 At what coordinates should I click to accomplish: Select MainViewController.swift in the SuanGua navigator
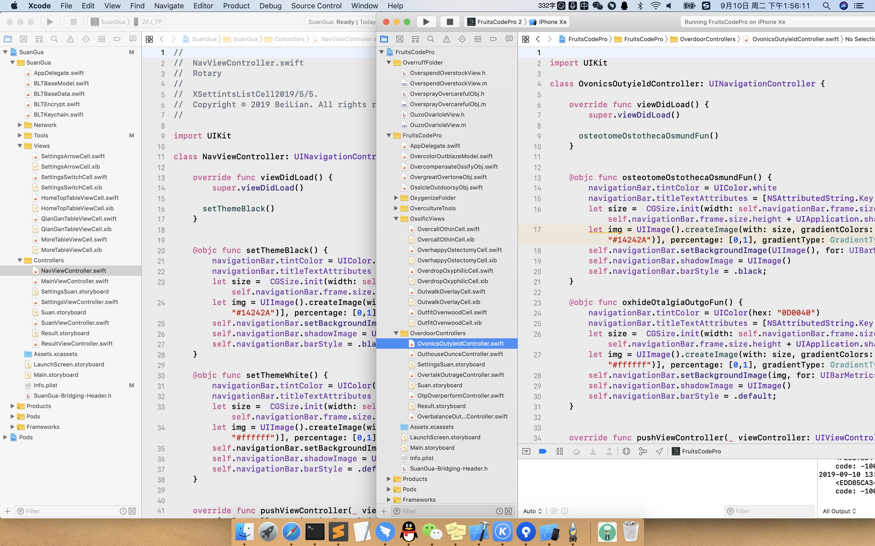74,281
